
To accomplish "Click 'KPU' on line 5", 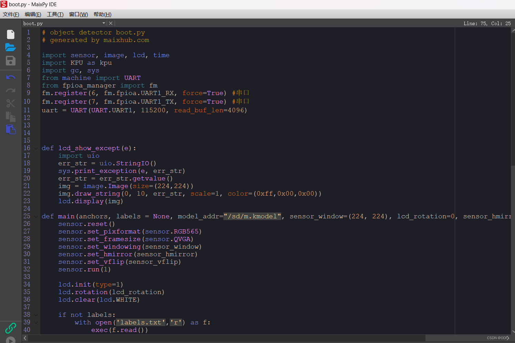I will (77, 63).
